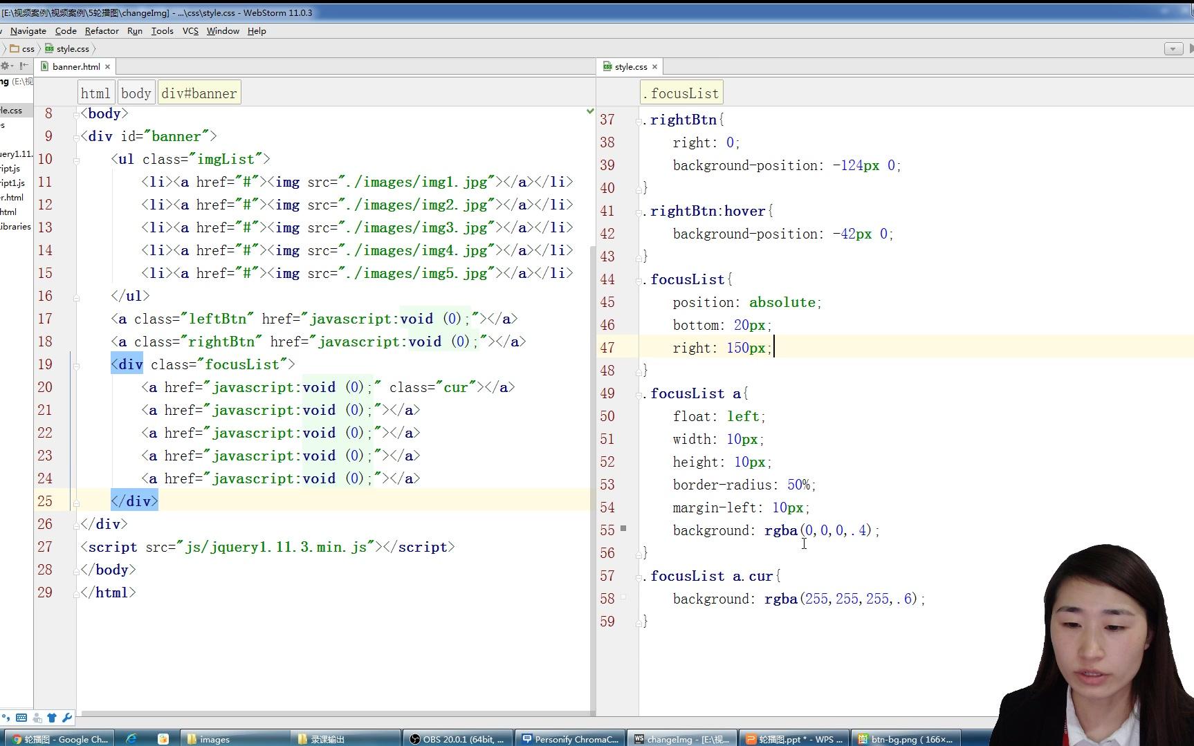Click the user icon in bottom-left toolbar
Screen dimensions: 1194x746
[x=37, y=718]
